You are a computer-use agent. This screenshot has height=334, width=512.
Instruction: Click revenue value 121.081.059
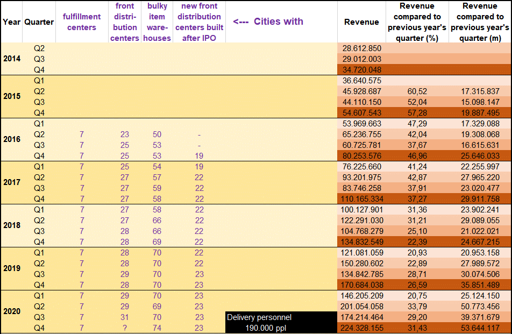(x=362, y=253)
